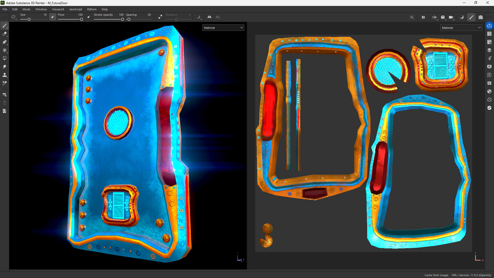This screenshot has width=494, height=278.
Task: Open the Layers panel from the right sidebar
Action: tap(489, 50)
